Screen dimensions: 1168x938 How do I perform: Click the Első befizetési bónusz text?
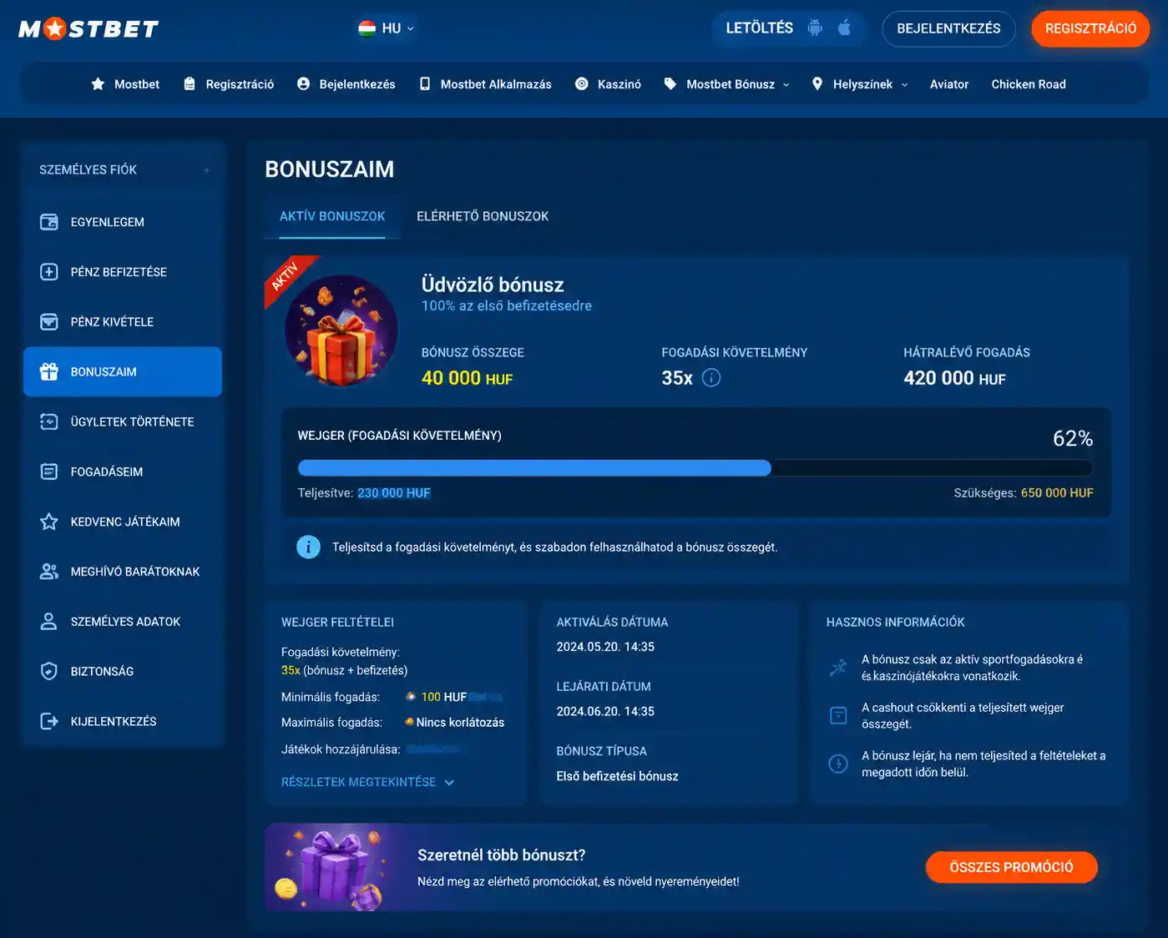tap(617, 776)
